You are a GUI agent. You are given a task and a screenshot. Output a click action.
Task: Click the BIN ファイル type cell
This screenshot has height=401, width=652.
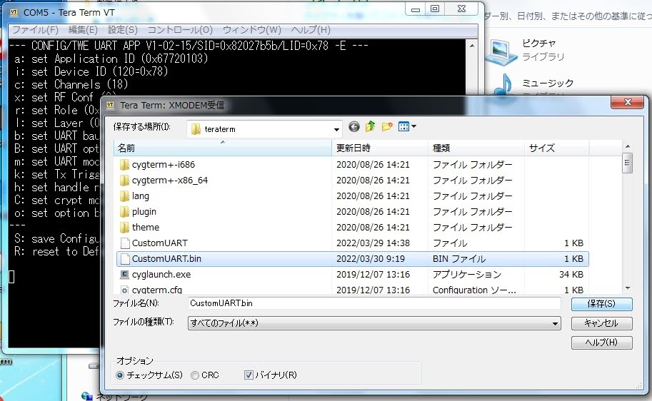click(x=459, y=259)
